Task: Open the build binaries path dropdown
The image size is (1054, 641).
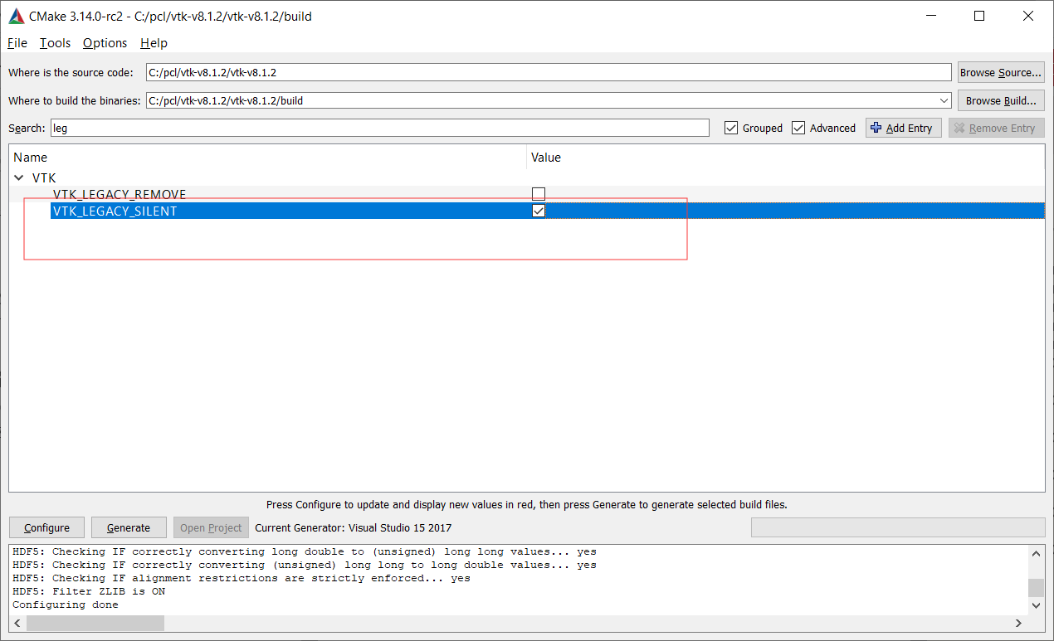Action: pos(944,100)
